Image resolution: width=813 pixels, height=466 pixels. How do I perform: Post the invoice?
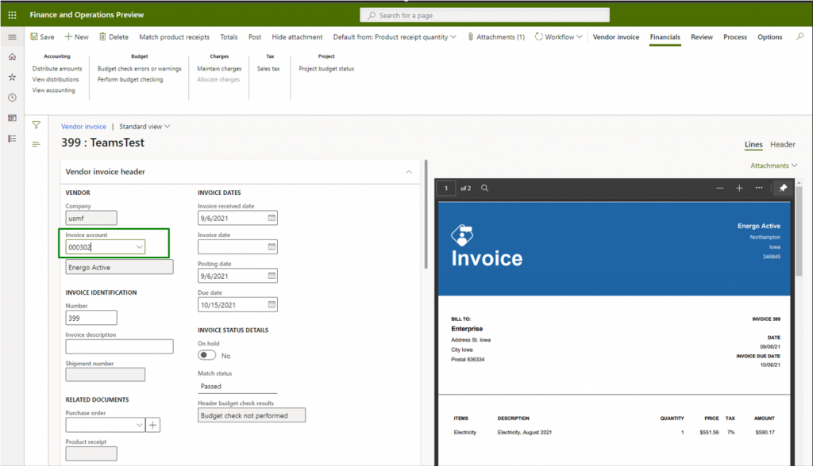tap(255, 36)
